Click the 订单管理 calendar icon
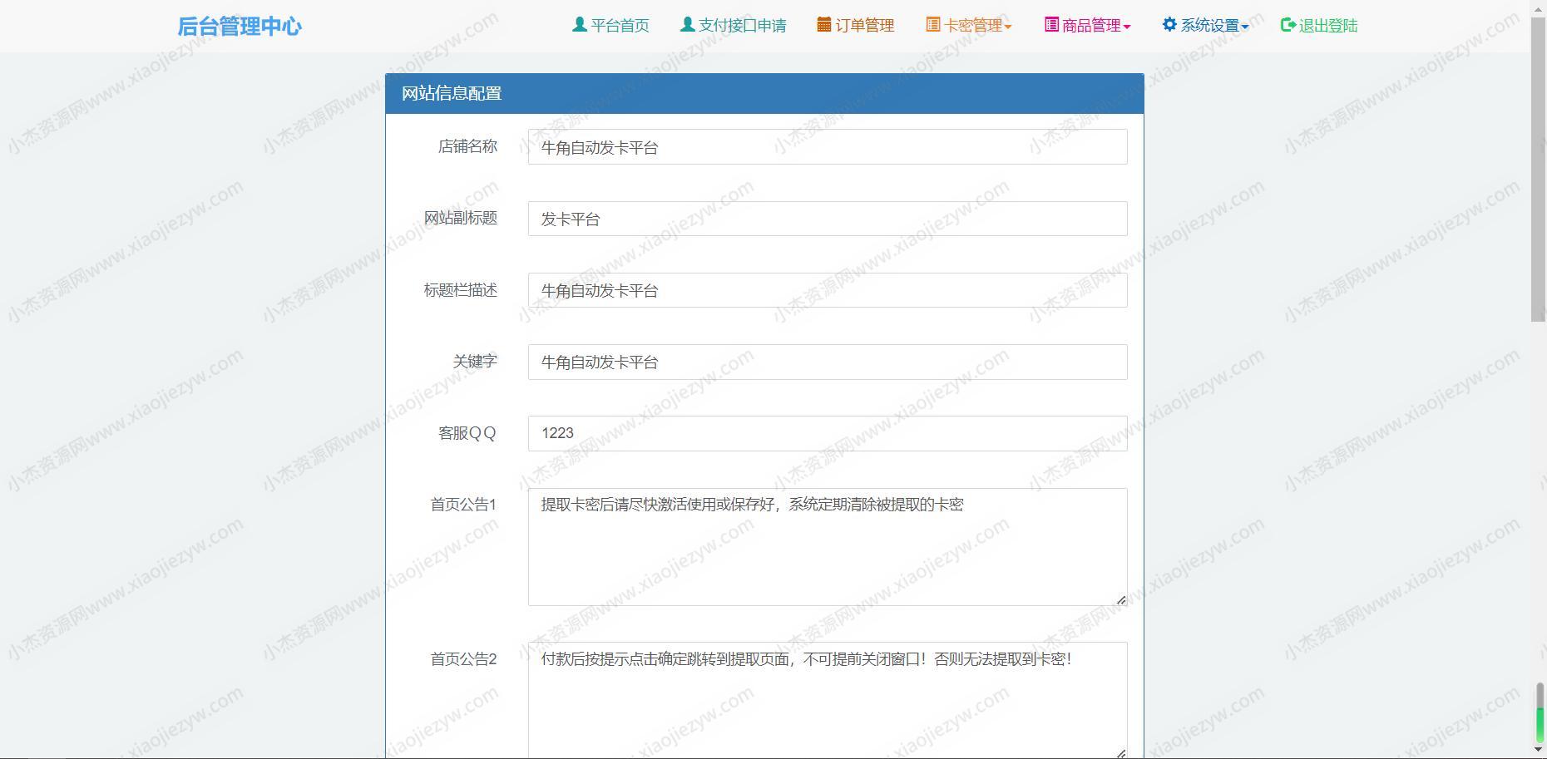The width and height of the screenshot is (1547, 759). coord(824,25)
